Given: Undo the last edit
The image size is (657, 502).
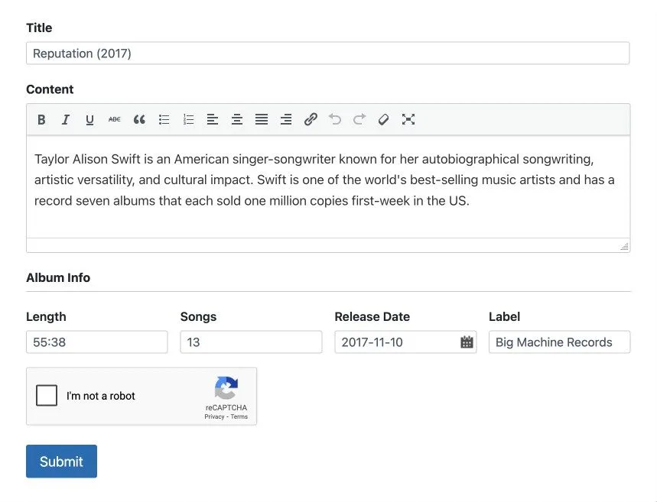Looking at the screenshot, I should pos(335,120).
